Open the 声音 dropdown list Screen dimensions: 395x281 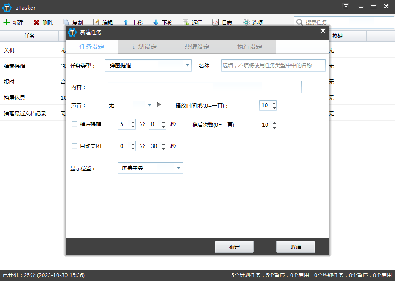pyautogui.click(x=150, y=105)
